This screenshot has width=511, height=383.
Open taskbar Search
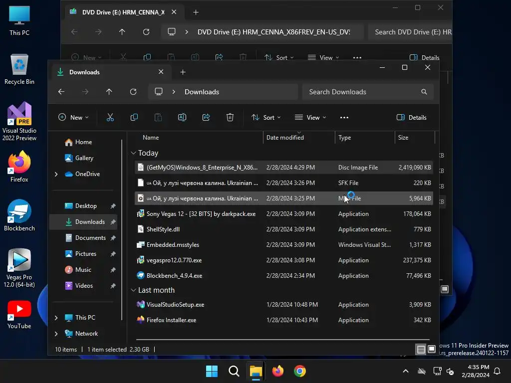pyautogui.click(x=234, y=371)
